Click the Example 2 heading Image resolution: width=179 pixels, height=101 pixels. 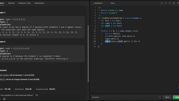point(3,42)
